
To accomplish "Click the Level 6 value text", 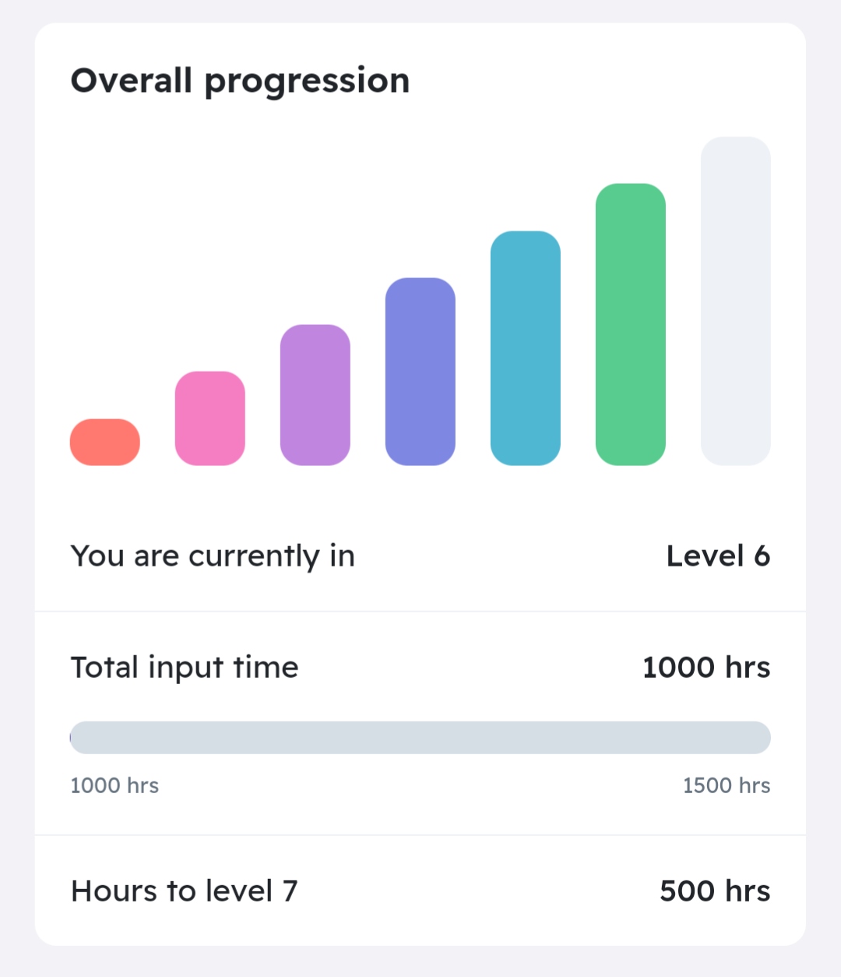I will (718, 556).
